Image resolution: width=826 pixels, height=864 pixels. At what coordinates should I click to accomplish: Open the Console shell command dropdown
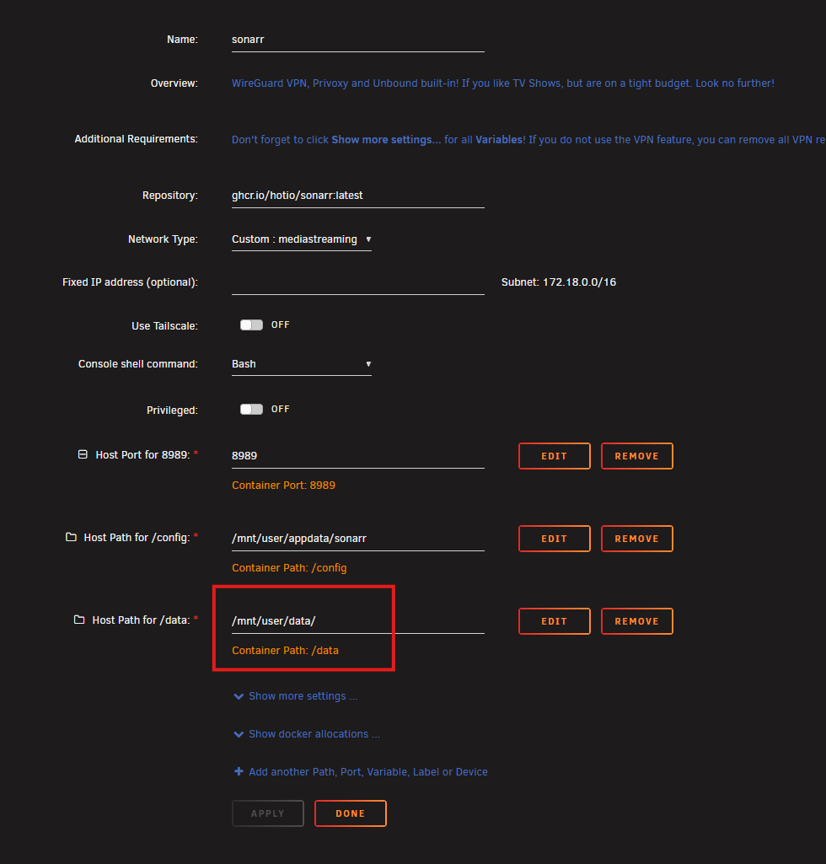coord(301,364)
